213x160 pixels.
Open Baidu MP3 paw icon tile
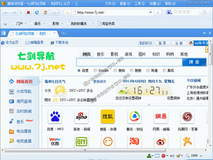coord(55,116)
